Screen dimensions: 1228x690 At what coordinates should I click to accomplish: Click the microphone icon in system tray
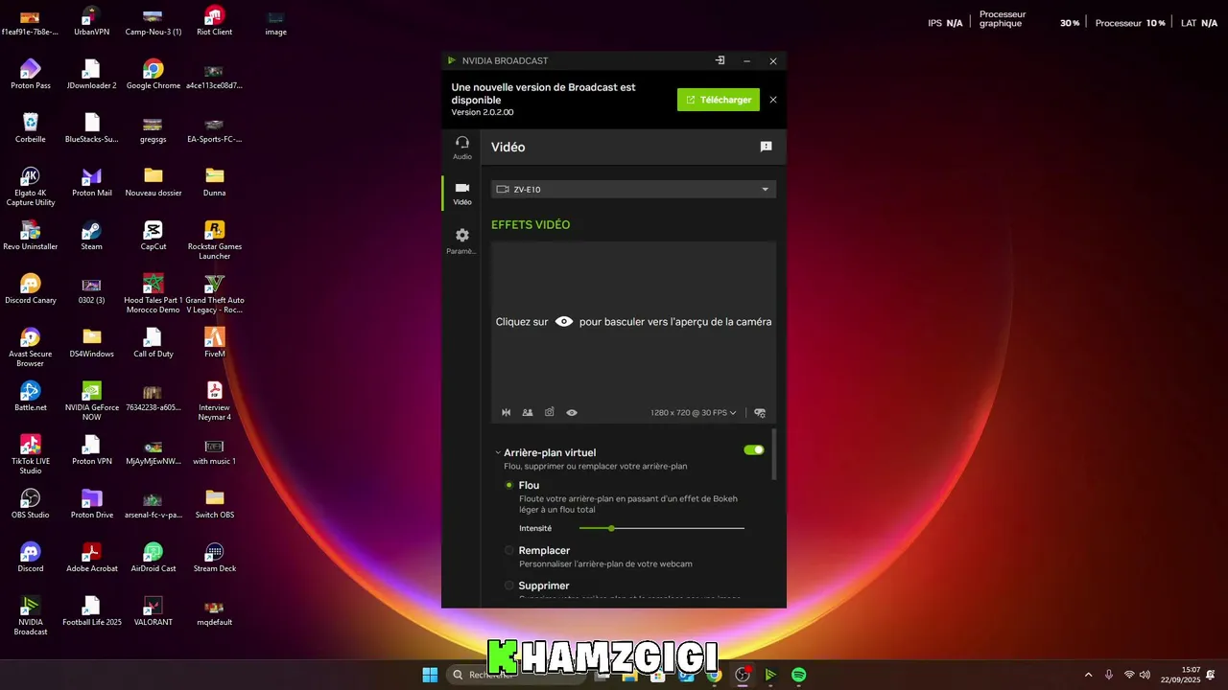pyautogui.click(x=1109, y=675)
